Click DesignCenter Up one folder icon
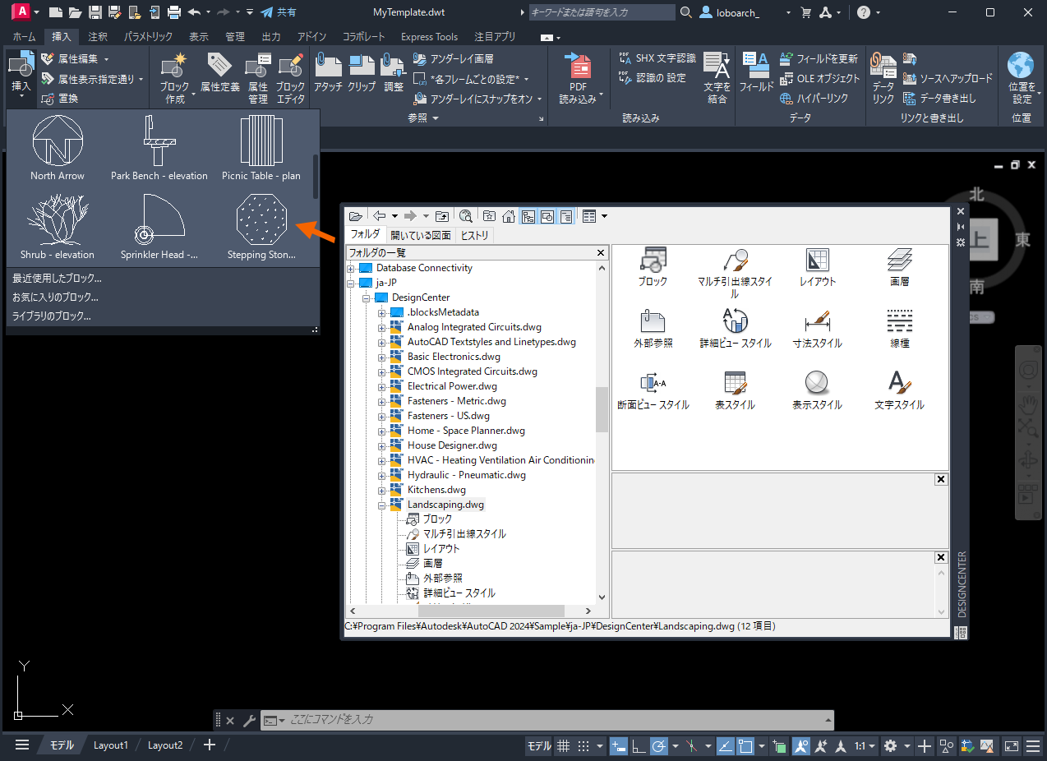 point(442,216)
